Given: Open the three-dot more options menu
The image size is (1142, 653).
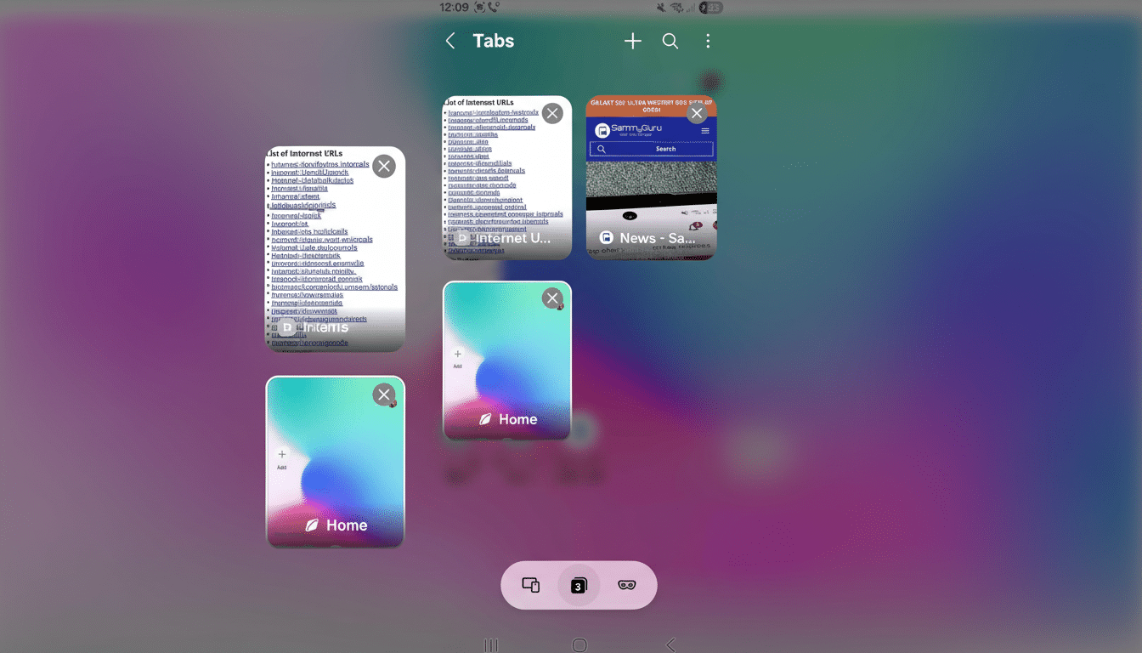Looking at the screenshot, I should click(x=708, y=41).
